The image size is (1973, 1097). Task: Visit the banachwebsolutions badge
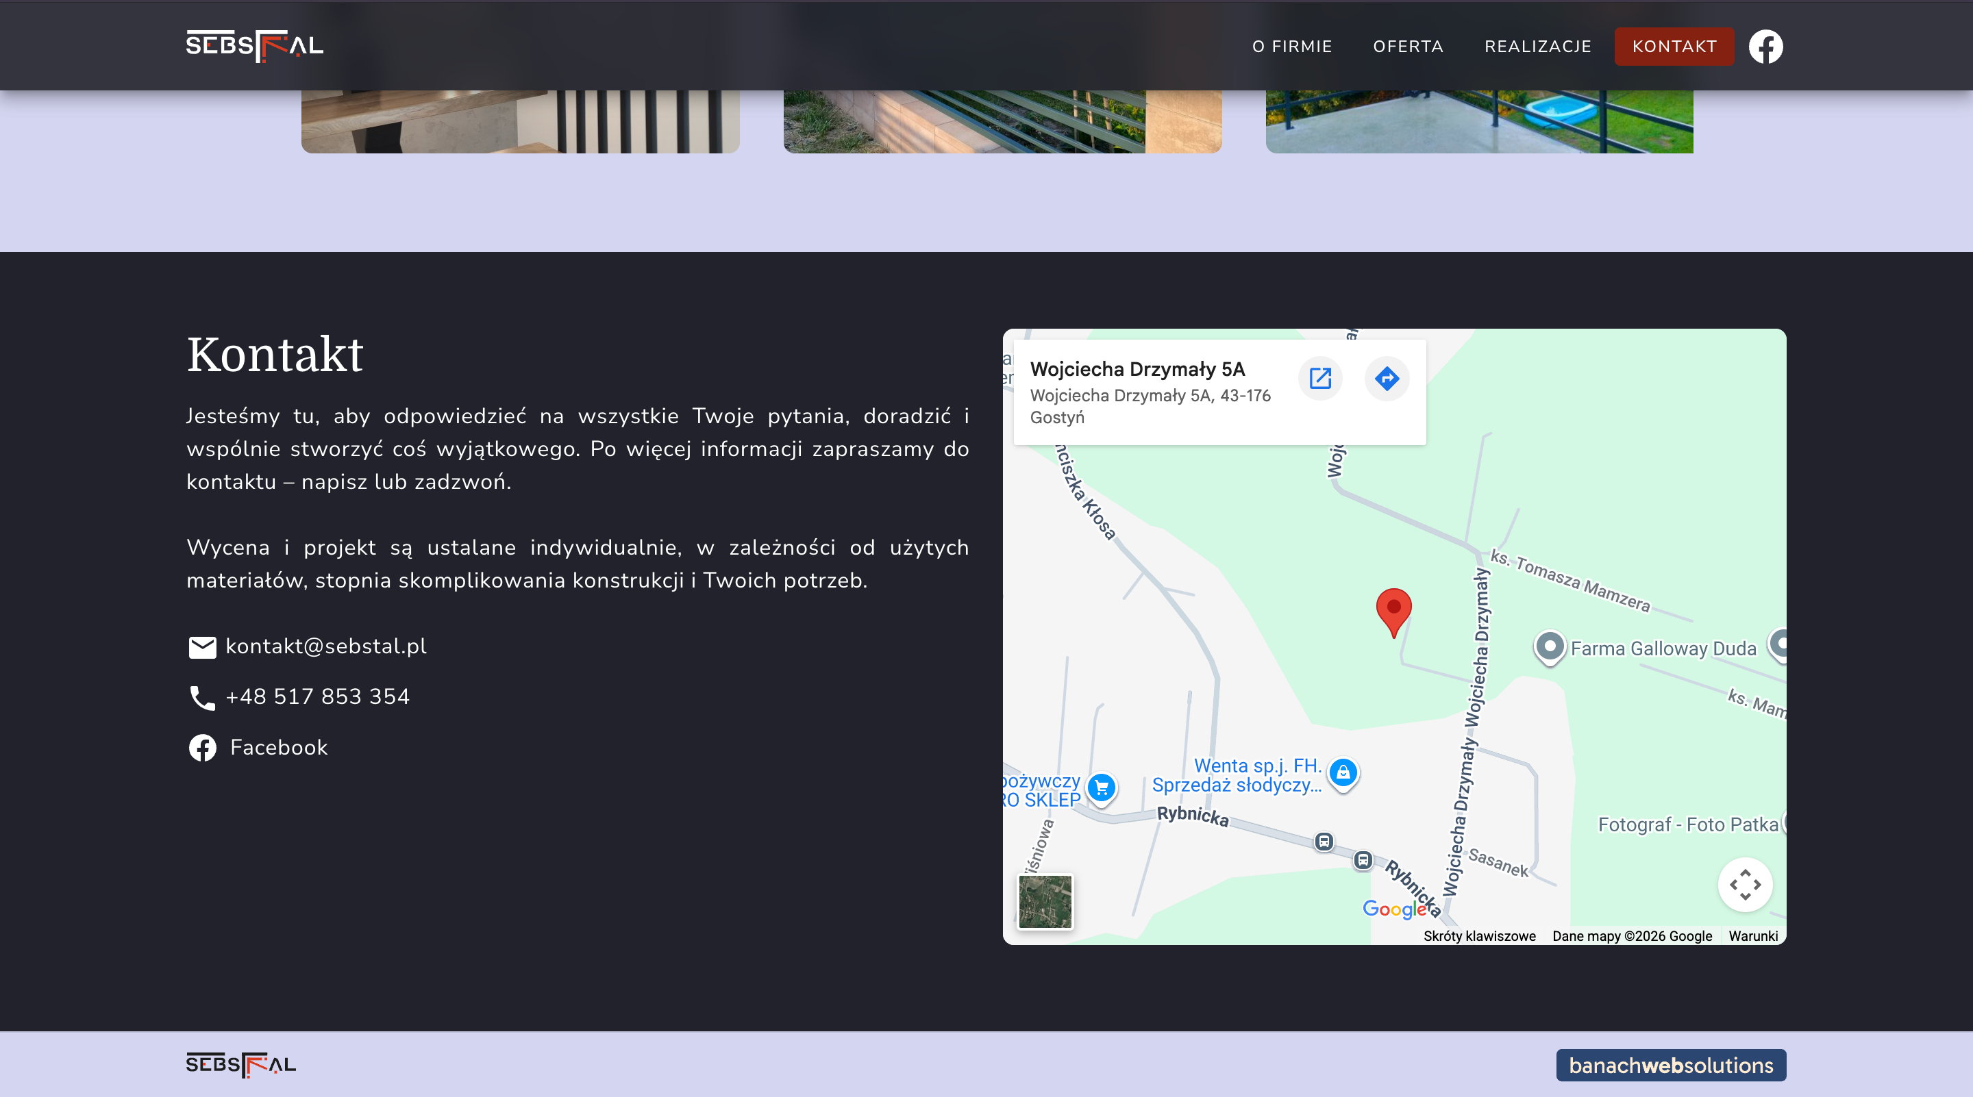(x=1670, y=1066)
